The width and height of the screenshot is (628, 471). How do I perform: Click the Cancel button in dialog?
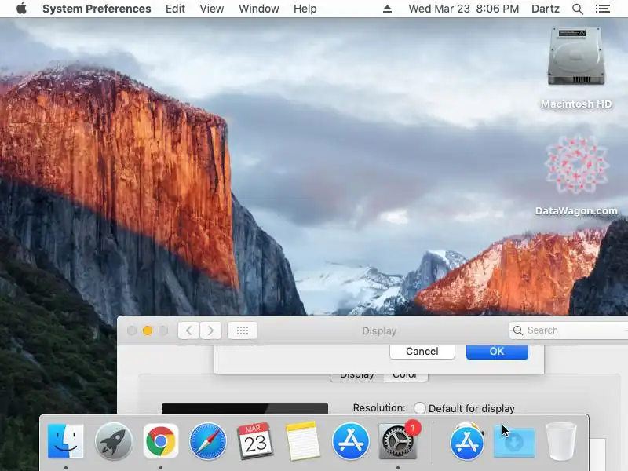(x=422, y=351)
